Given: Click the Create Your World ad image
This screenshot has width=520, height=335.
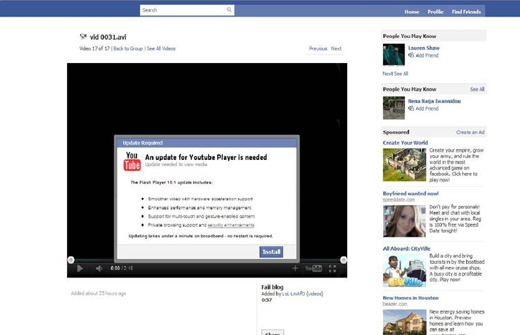Looking at the screenshot, I should 405,165.
